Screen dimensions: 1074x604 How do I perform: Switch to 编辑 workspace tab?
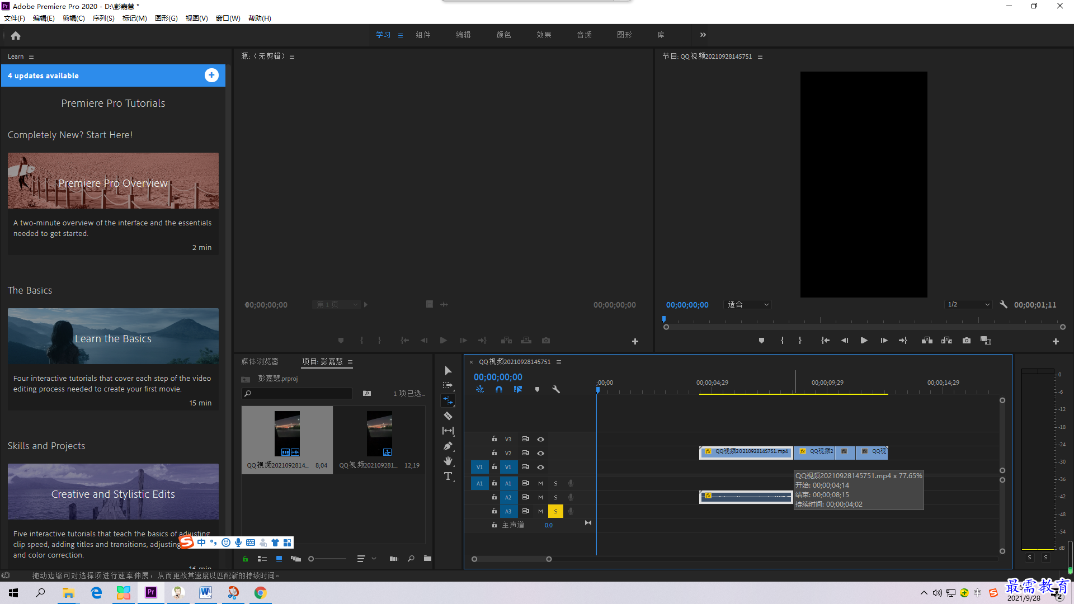point(463,35)
